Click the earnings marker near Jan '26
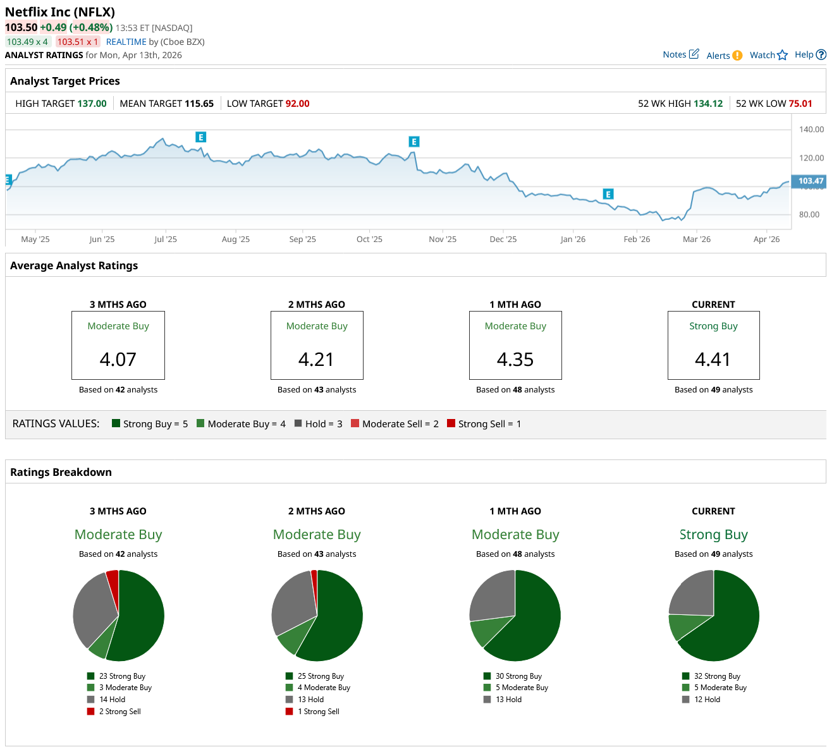The width and height of the screenshot is (827, 747). coord(608,194)
